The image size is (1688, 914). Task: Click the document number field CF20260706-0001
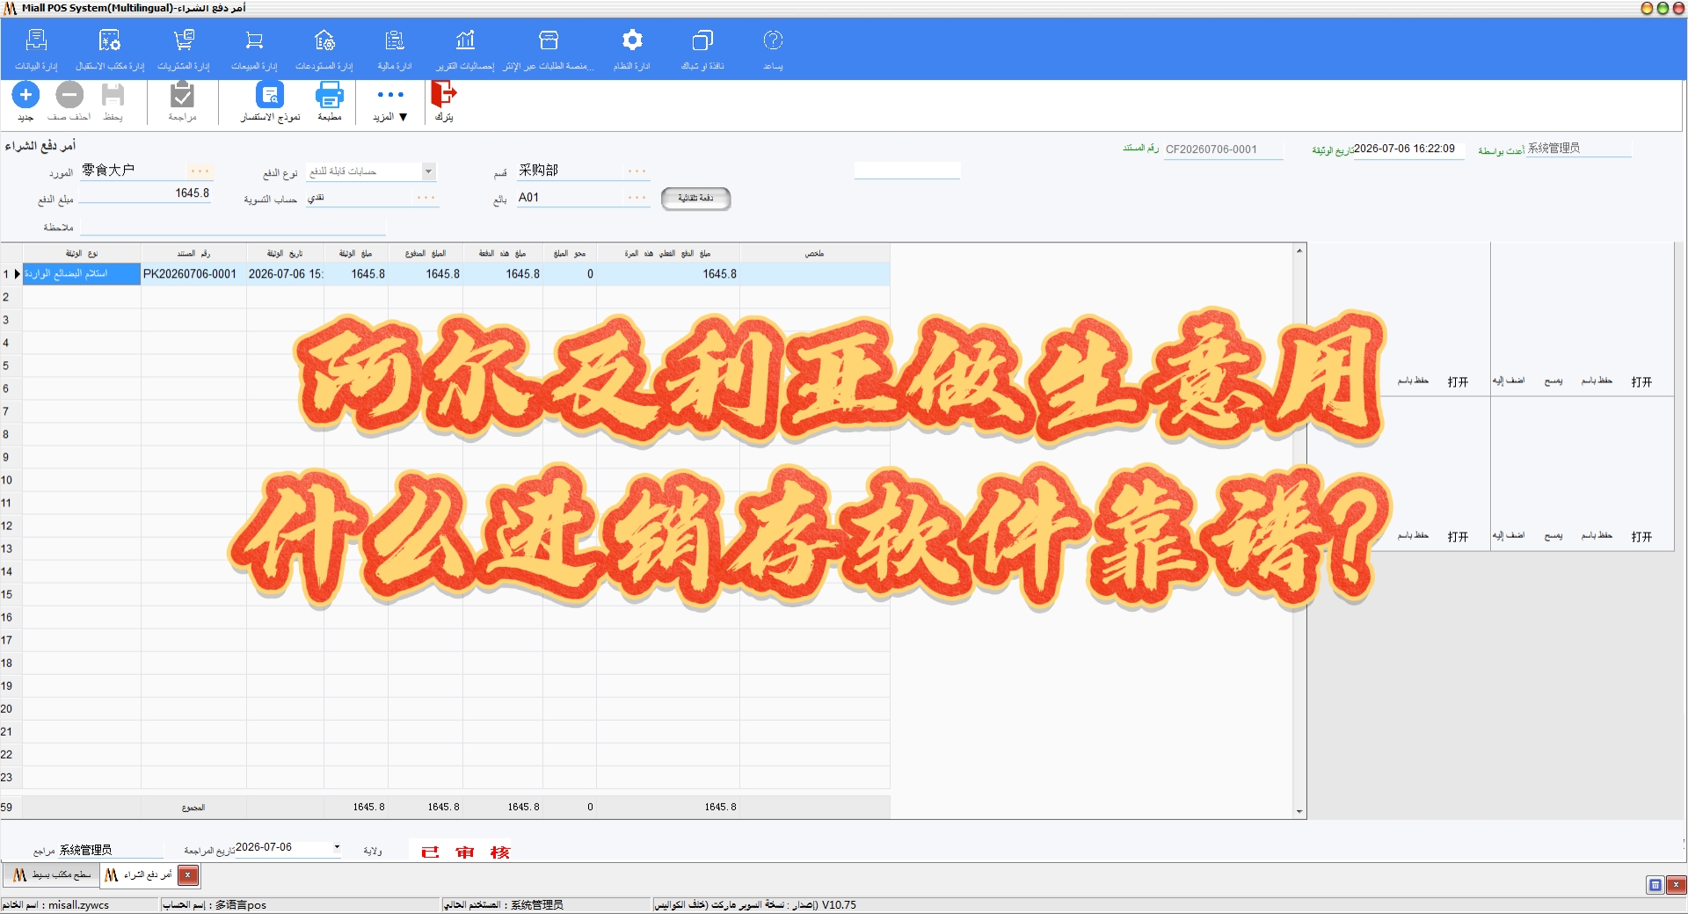tap(1223, 149)
